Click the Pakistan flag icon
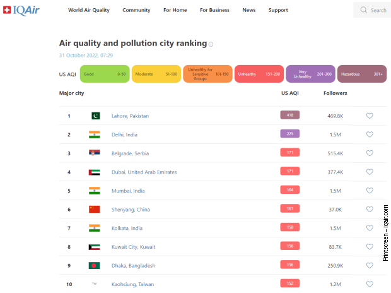Image resolution: width=391 pixels, height=293 pixels. 95,116
